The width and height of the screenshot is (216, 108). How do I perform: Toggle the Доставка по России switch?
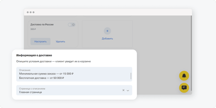tap(72, 25)
